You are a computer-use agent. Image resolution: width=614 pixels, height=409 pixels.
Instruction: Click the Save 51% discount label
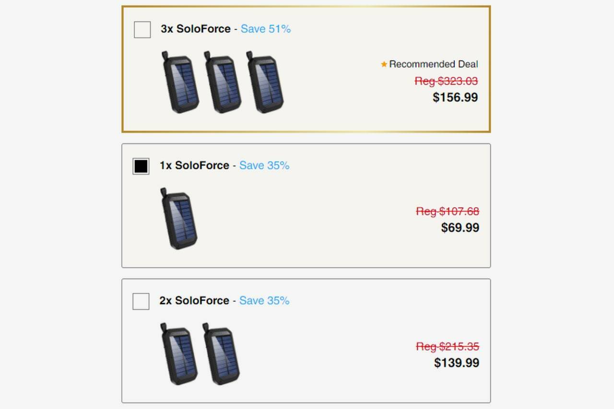coord(266,29)
